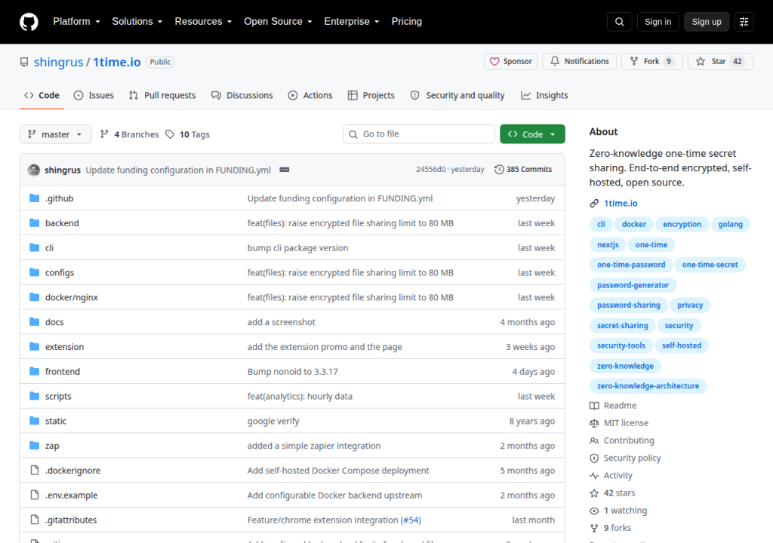
Task: Open the master branch dropdown
Action: pos(55,134)
